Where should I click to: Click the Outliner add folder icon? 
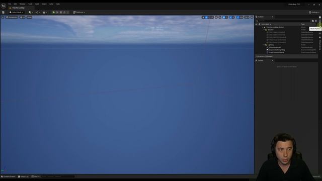(313, 21)
